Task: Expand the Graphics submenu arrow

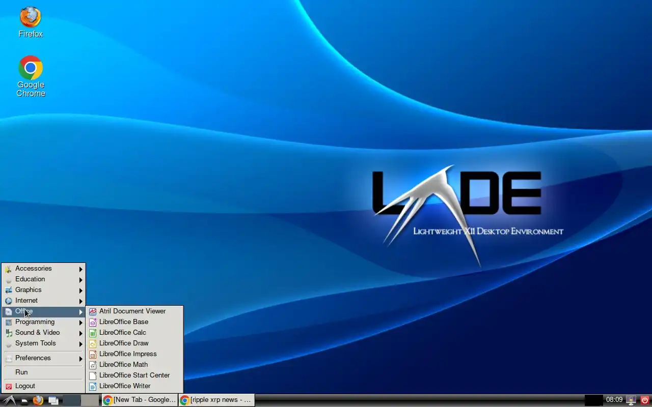Action: [x=80, y=290]
